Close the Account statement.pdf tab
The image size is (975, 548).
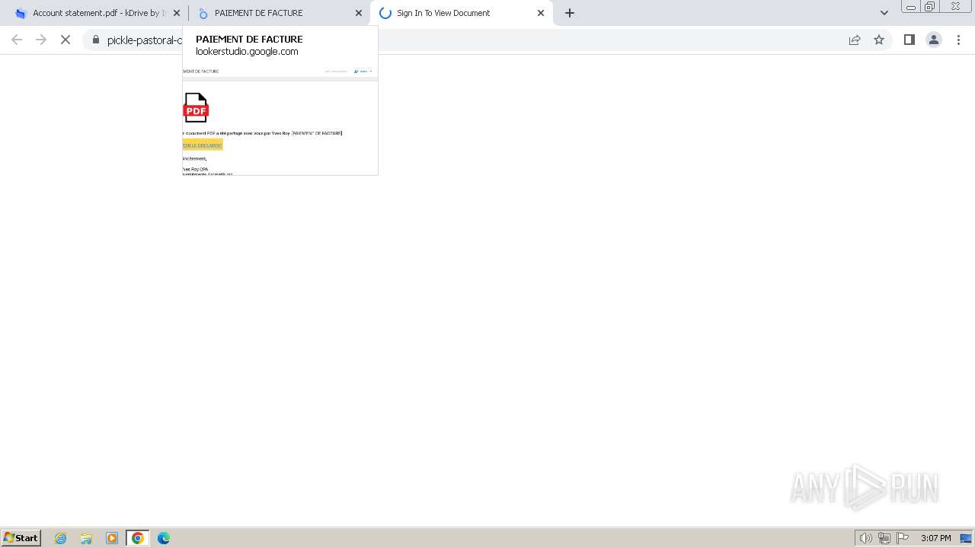click(177, 13)
